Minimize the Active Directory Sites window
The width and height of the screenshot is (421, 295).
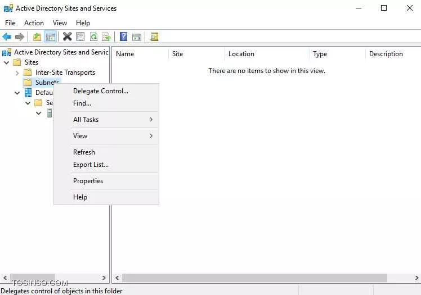359,8
